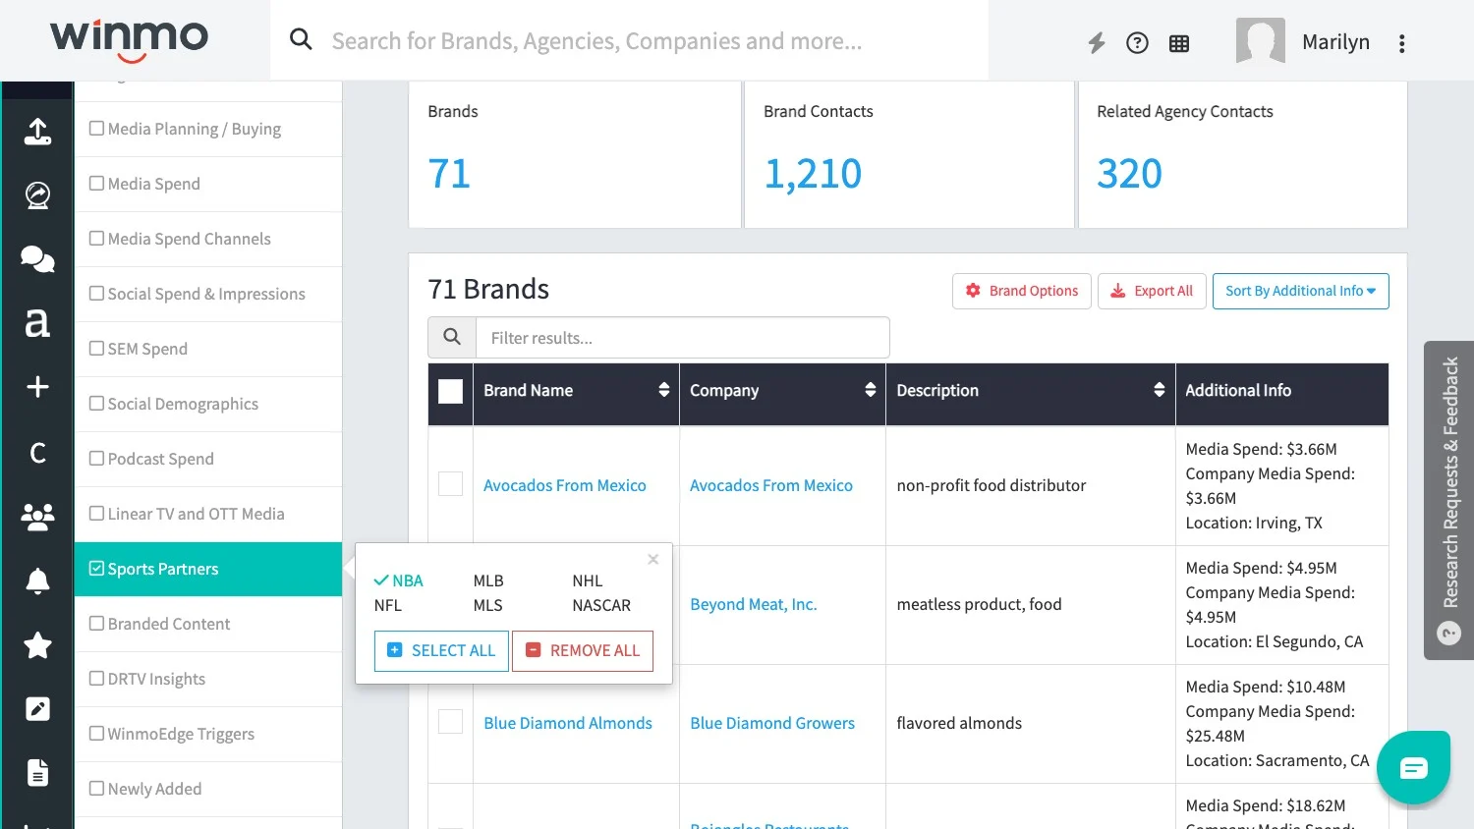The image size is (1474, 829).
Task: Deselect NBA in sports popup
Action: (399, 580)
